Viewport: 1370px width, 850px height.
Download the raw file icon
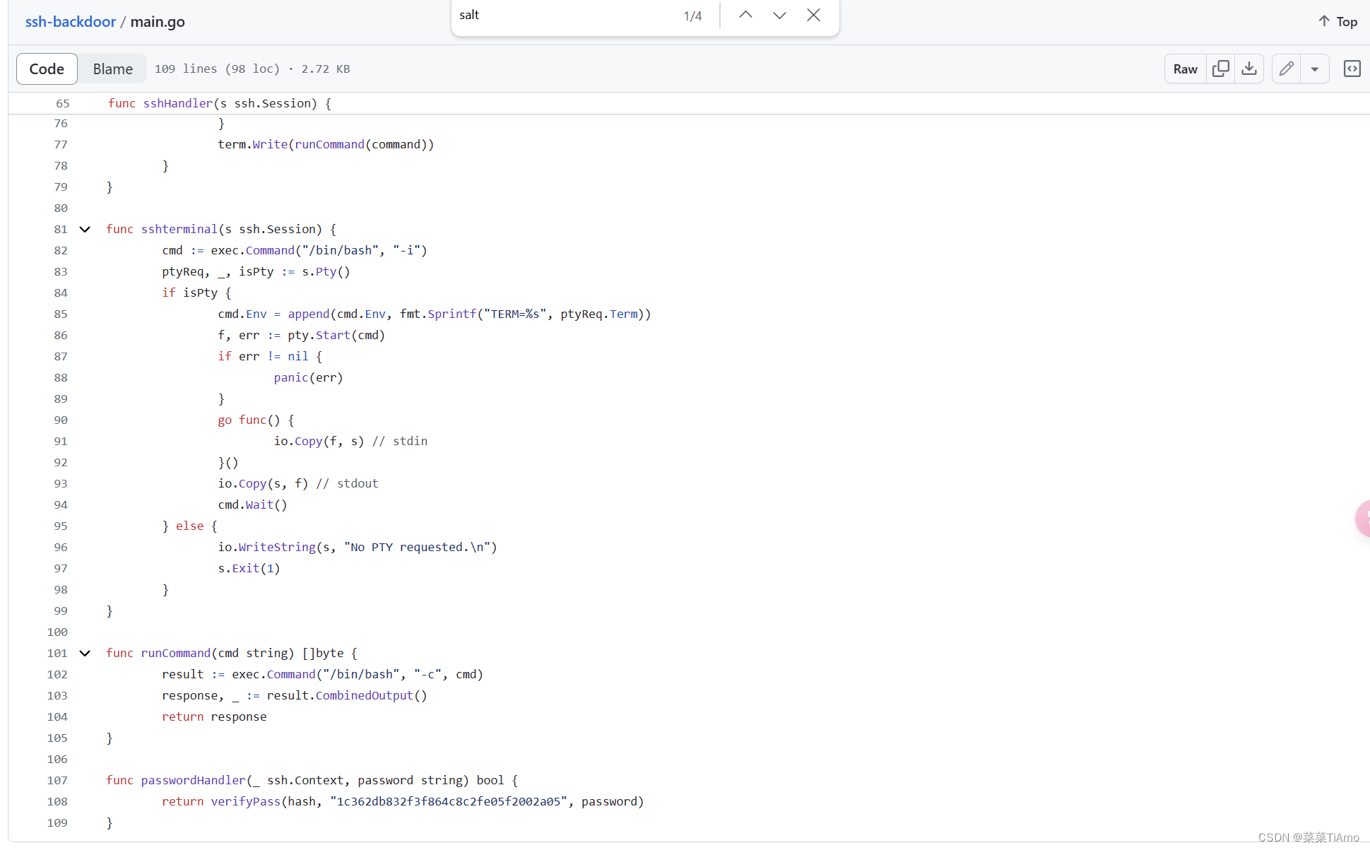tap(1249, 69)
